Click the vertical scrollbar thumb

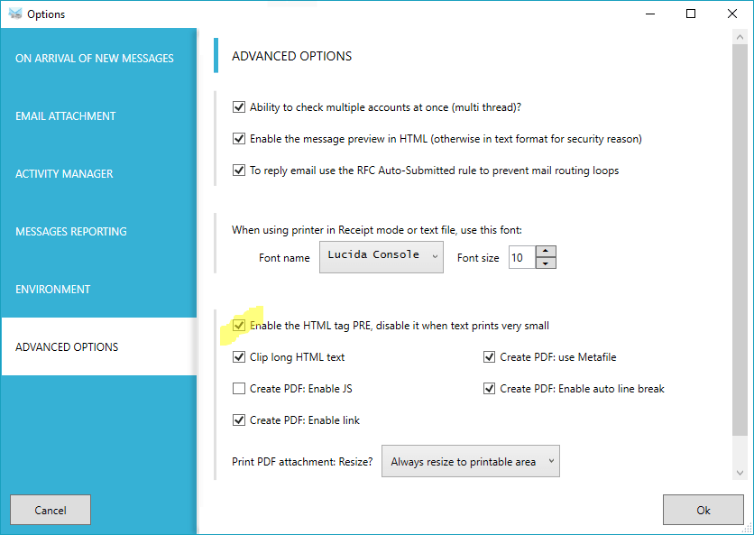click(740, 240)
